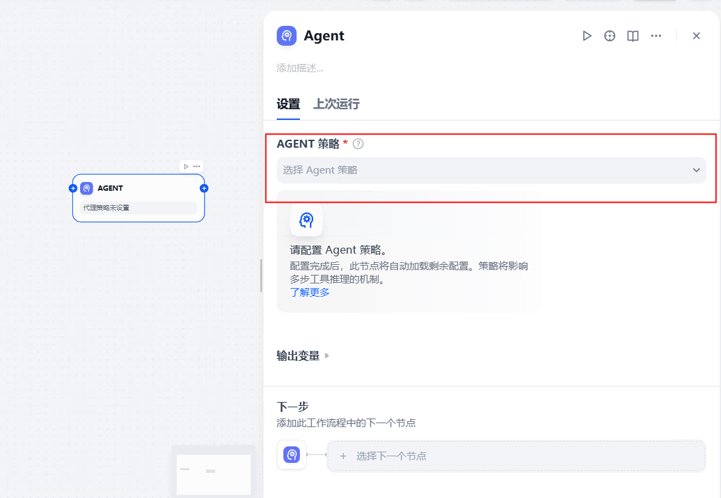Click the play icon above the AGENT node
The height and width of the screenshot is (498, 721).
184,166
